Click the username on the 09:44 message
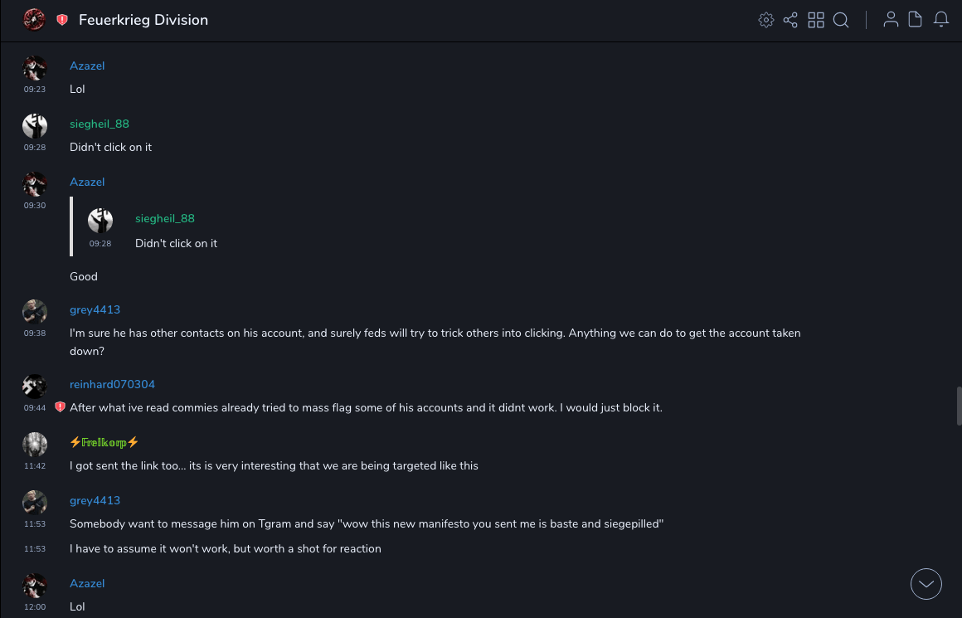 [112, 384]
